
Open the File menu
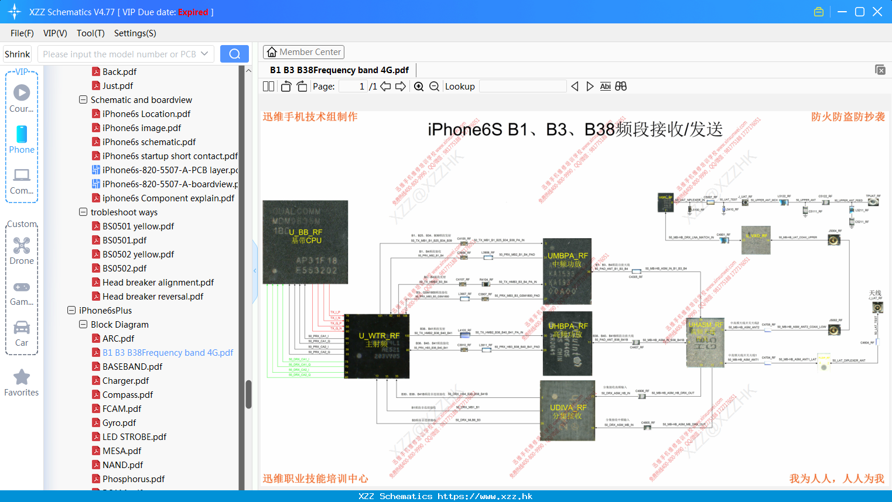(x=22, y=33)
